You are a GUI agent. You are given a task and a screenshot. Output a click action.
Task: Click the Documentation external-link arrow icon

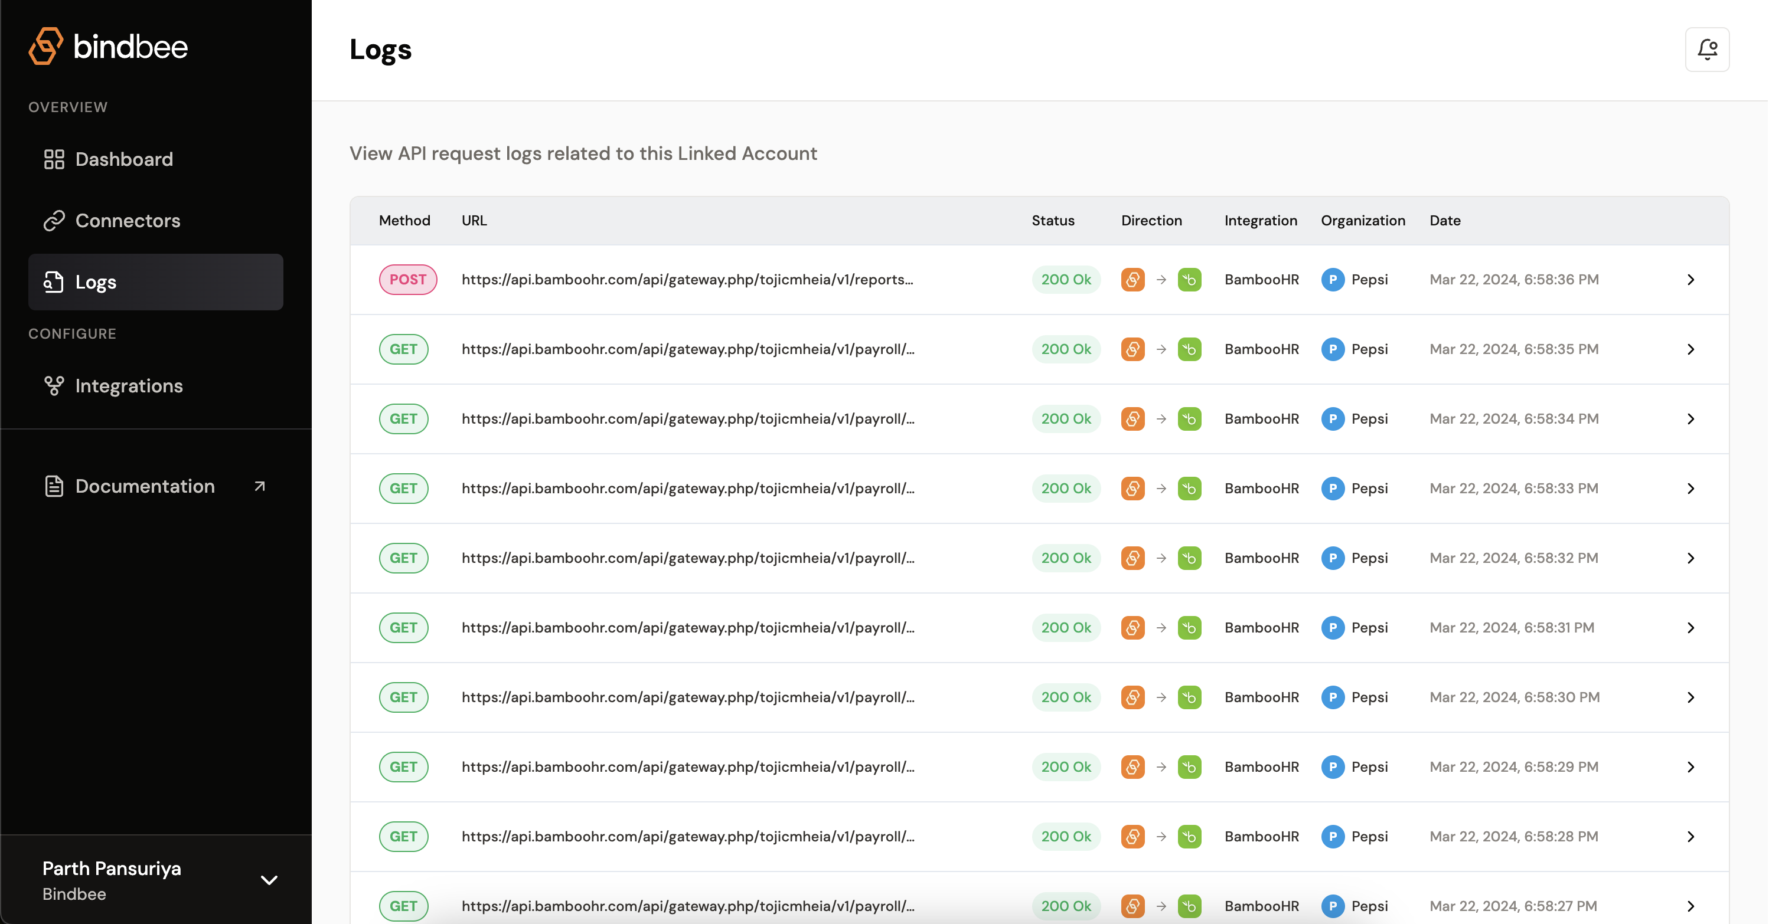[x=260, y=486]
